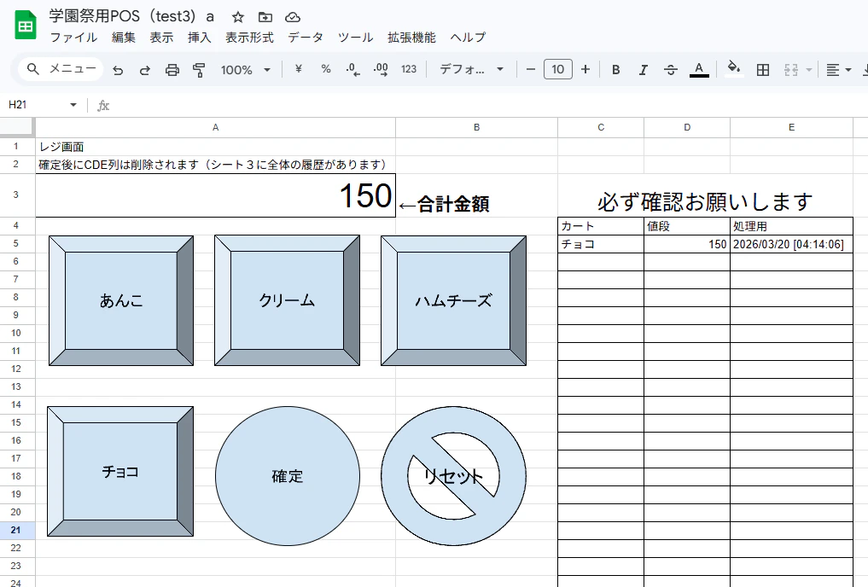Format as currency with yen icon
Viewport: 868px width, 587px height.
(299, 69)
